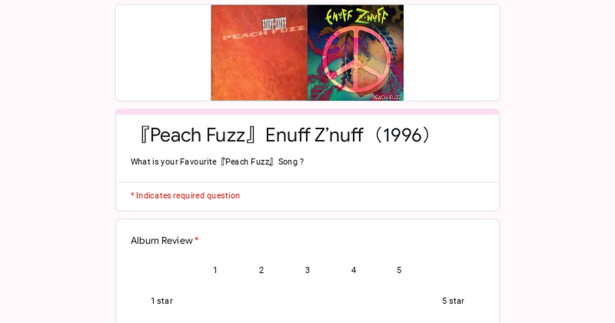Image resolution: width=615 pixels, height=323 pixels.
Task: Pick rating 5 for the album
Action: click(399, 300)
